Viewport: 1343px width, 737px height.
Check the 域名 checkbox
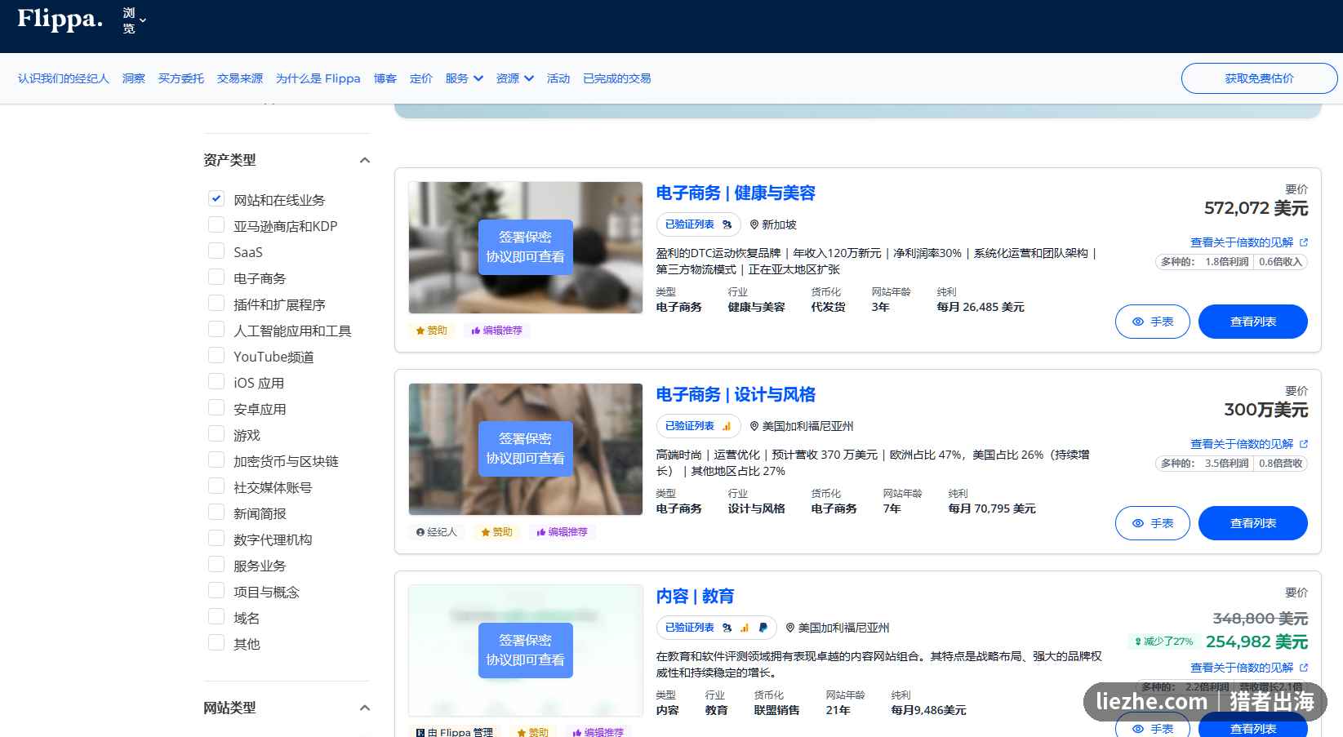pyautogui.click(x=216, y=616)
